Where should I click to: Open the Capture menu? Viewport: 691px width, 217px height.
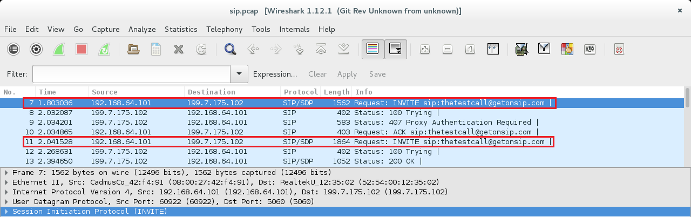point(105,29)
